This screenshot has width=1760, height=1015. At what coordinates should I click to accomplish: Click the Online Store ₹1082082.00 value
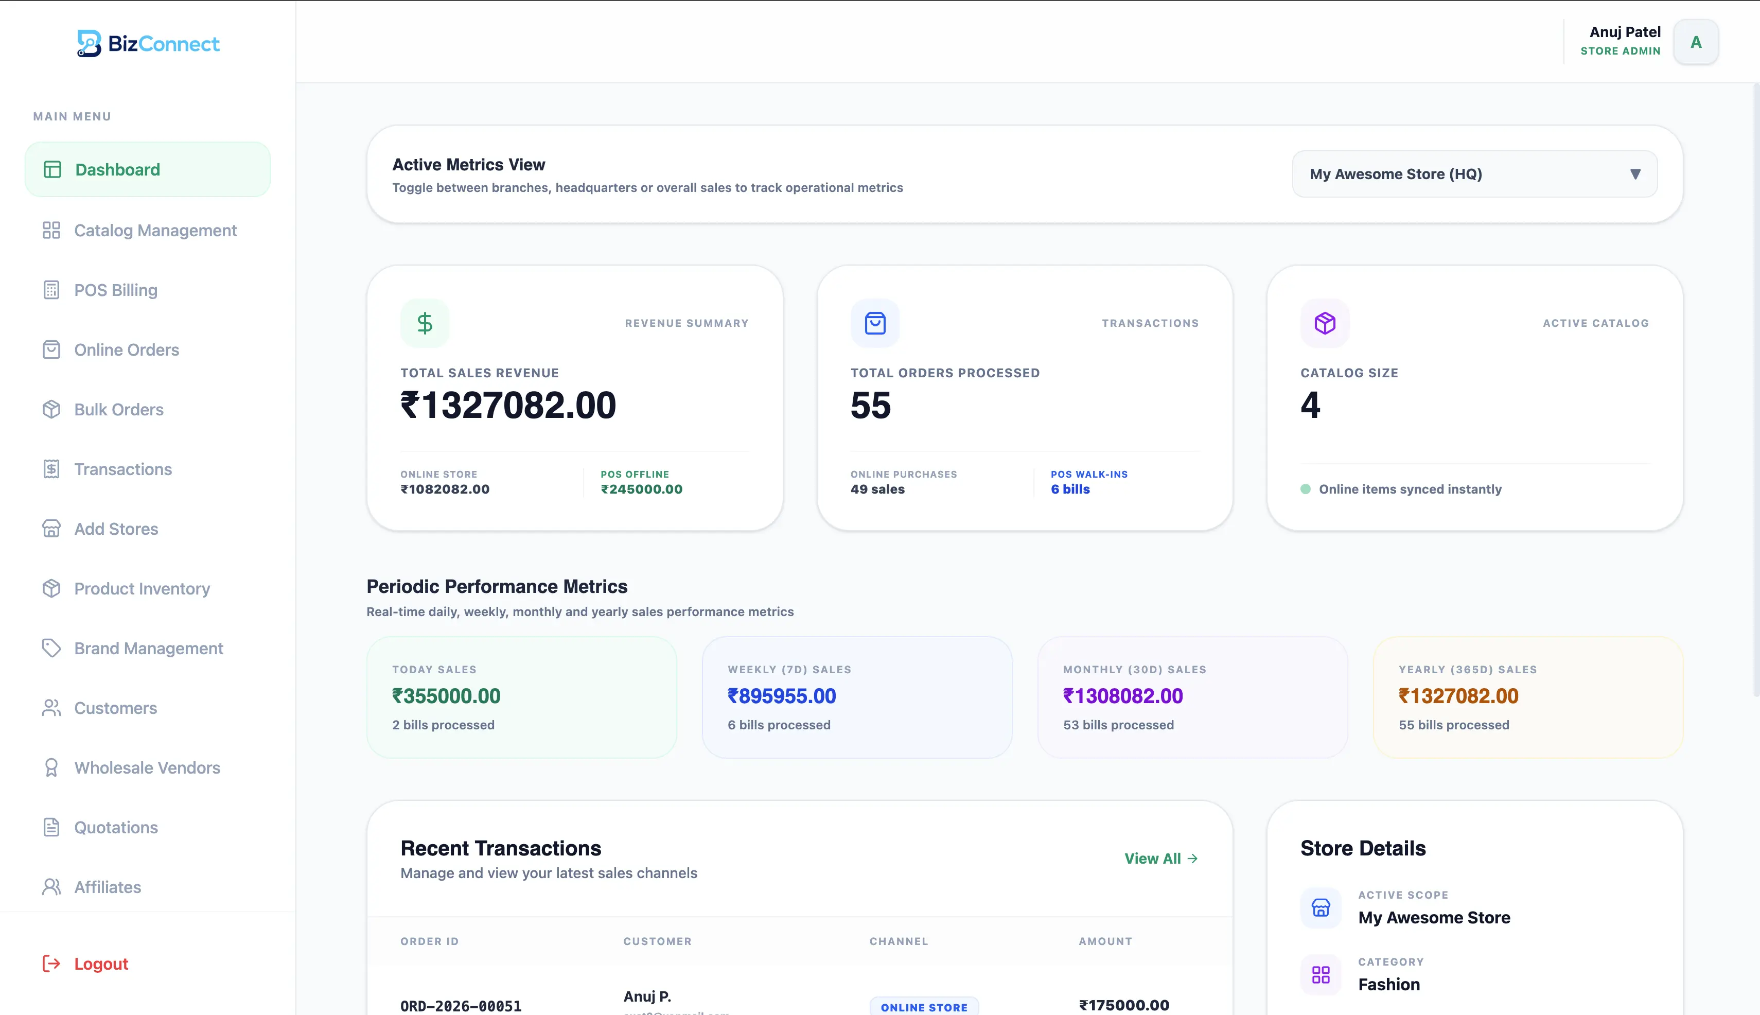pos(445,489)
